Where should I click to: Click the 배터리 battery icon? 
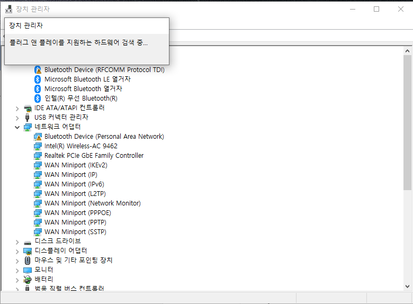tap(28, 280)
